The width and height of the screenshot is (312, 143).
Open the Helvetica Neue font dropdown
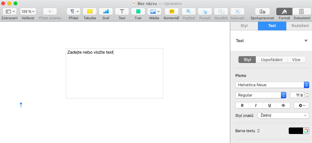pyautogui.click(x=272, y=85)
